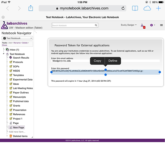The width and height of the screenshot is (165, 144).
Task: Collapse the Test Notebook tree node
Action: pyautogui.click(x=3, y=54)
